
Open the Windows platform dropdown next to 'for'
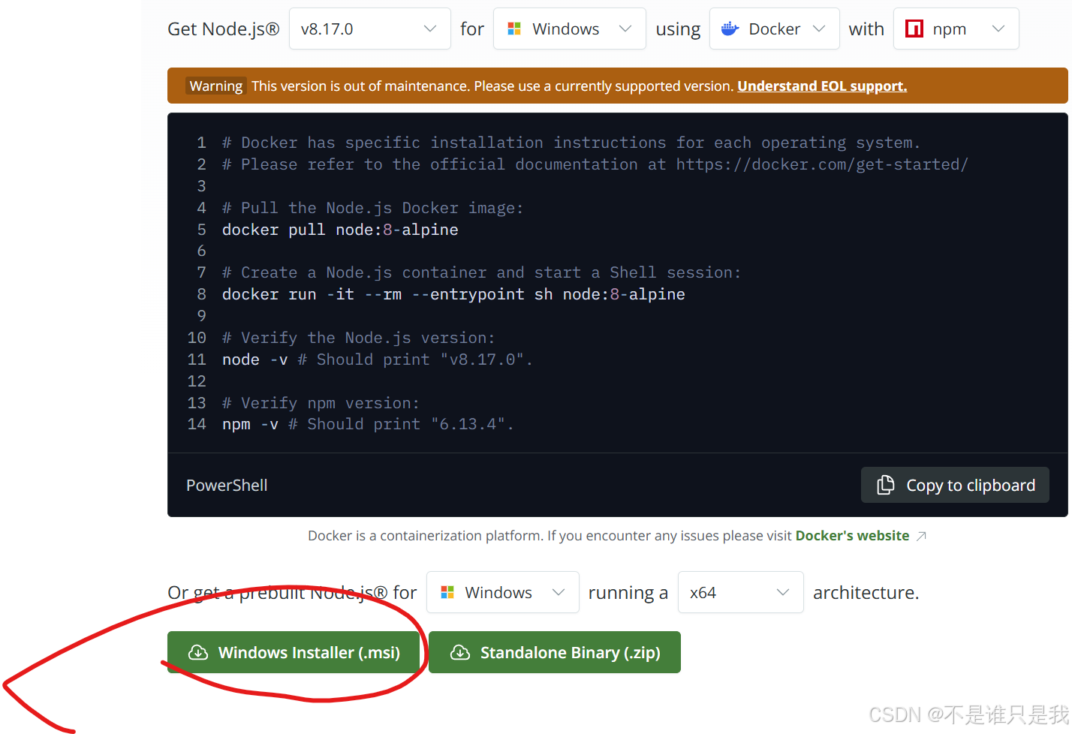pyautogui.click(x=569, y=29)
